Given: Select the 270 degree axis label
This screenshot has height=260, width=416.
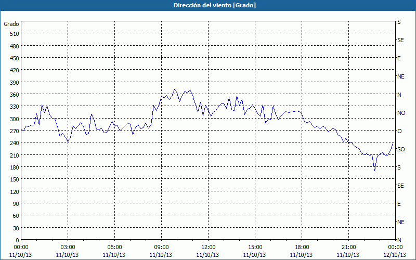Looking at the screenshot, I should [x=15, y=131].
